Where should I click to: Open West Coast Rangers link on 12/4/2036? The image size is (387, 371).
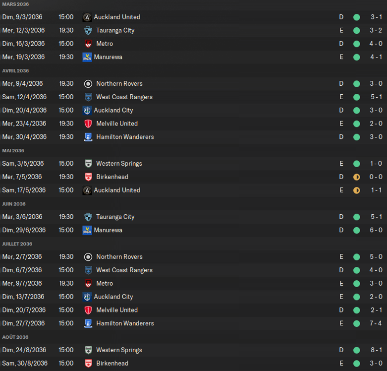coord(124,97)
